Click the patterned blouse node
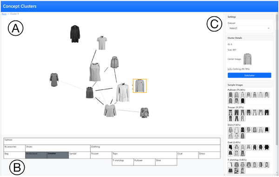279x177 pixels. (144, 112)
